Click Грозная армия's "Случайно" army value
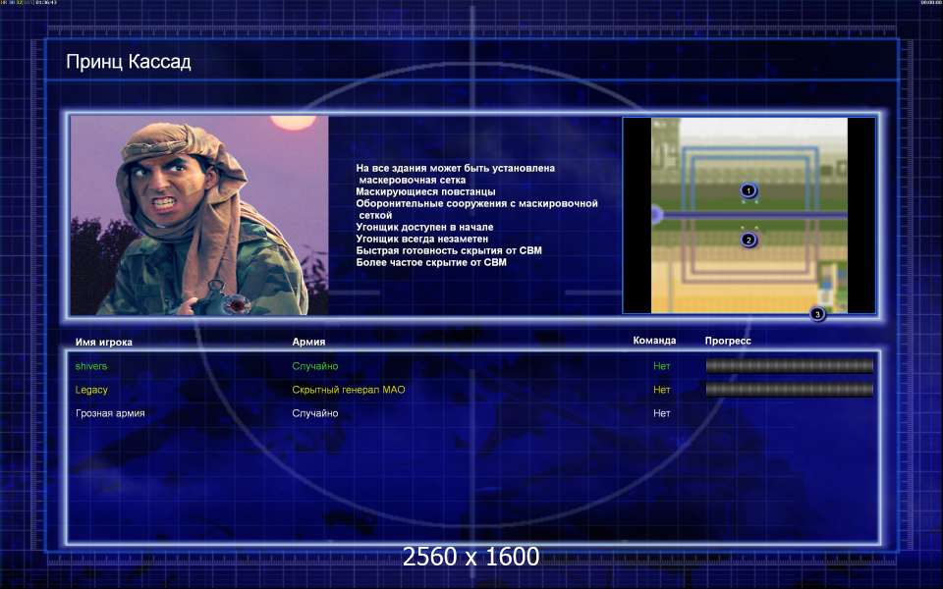The width and height of the screenshot is (943, 589). (x=315, y=413)
